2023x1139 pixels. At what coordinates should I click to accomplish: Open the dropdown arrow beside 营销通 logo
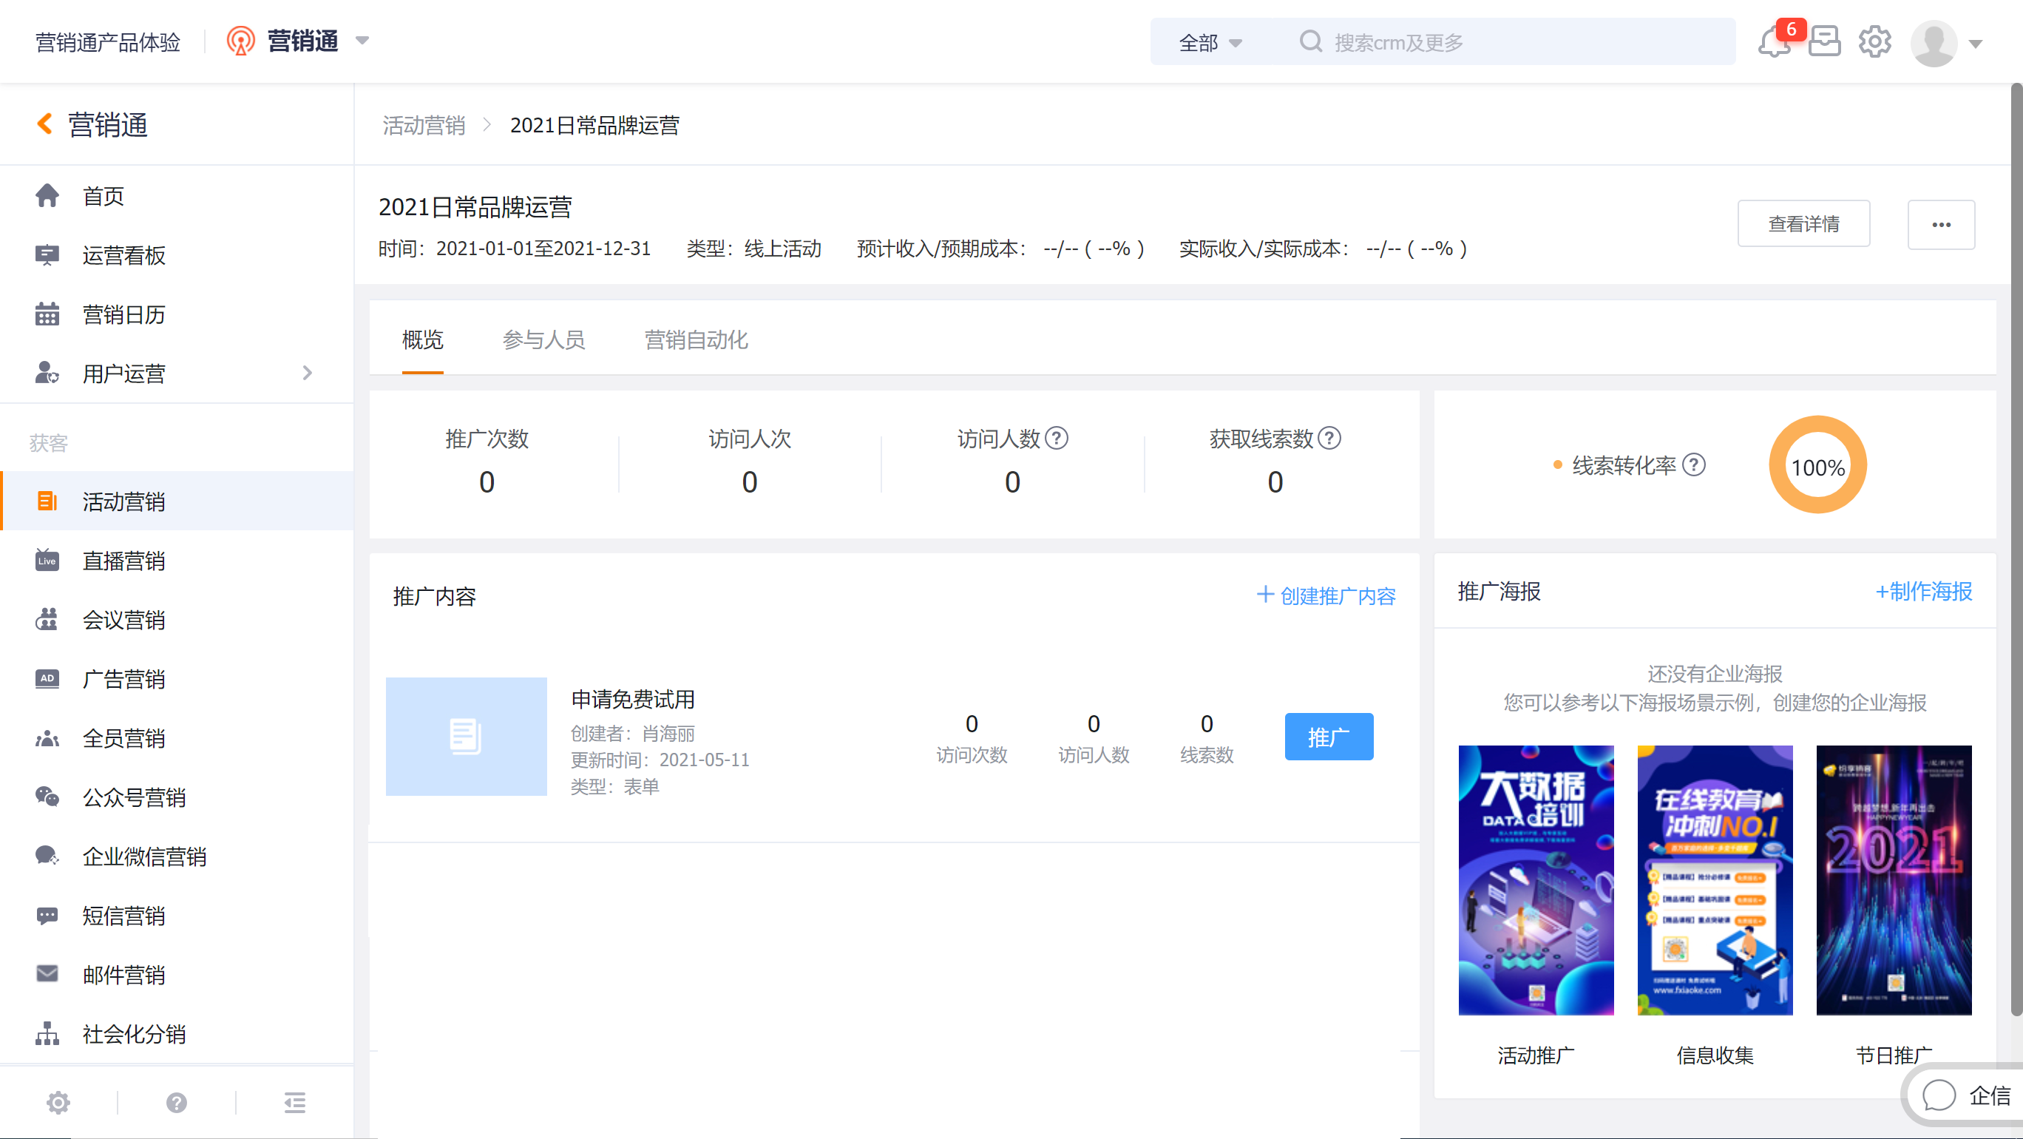click(x=362, y=41)
